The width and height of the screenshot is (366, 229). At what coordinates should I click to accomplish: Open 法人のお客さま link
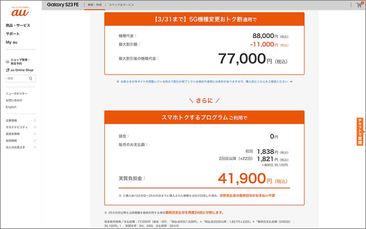coord(15,147)
